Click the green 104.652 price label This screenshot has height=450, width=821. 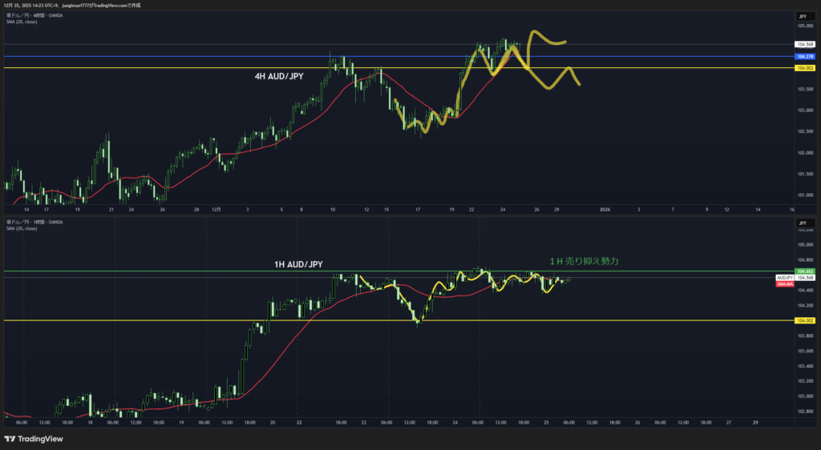(x=804, y=271)
